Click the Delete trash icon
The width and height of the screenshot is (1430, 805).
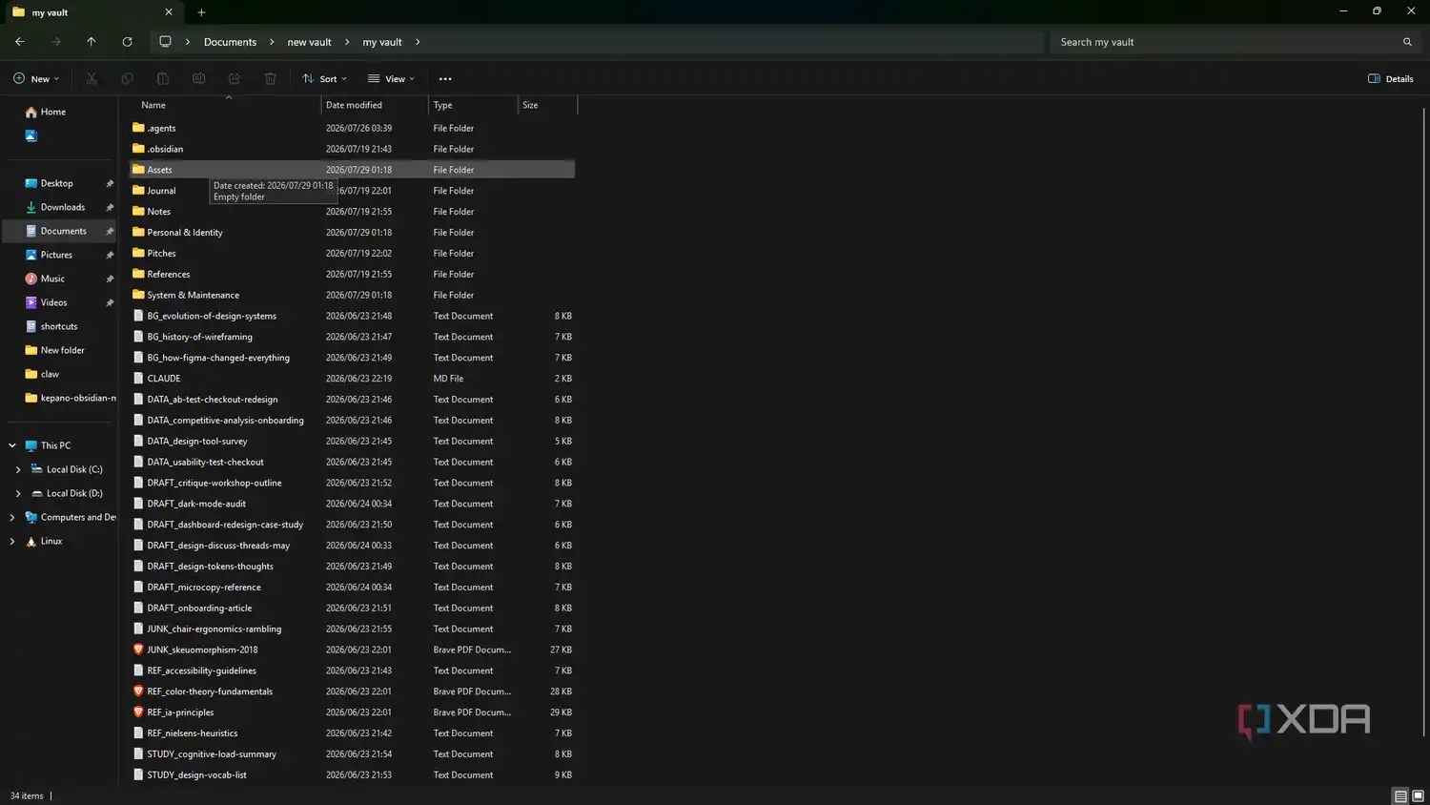coord(271,79)
